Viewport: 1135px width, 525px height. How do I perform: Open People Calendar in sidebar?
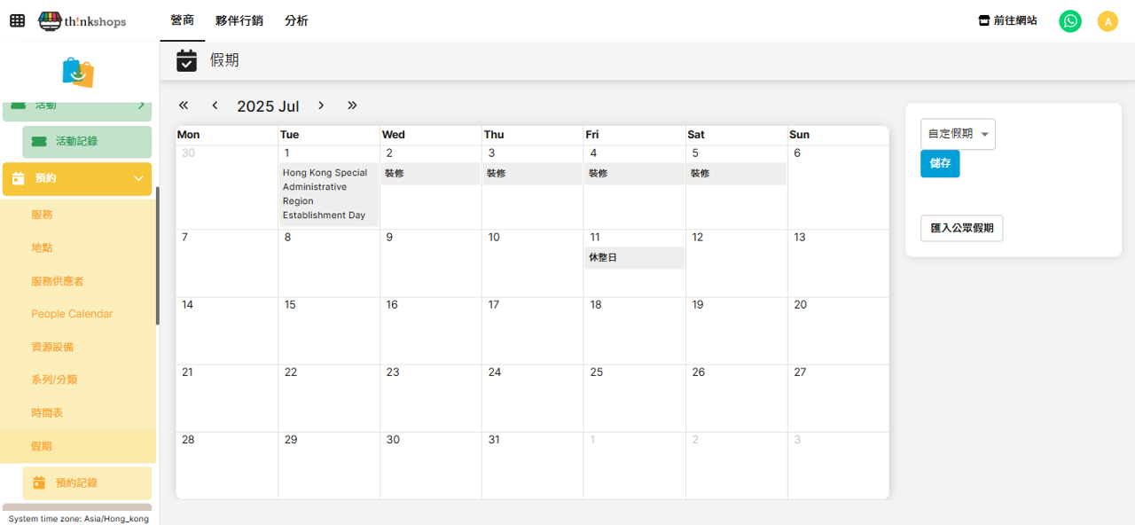point(72,314)
